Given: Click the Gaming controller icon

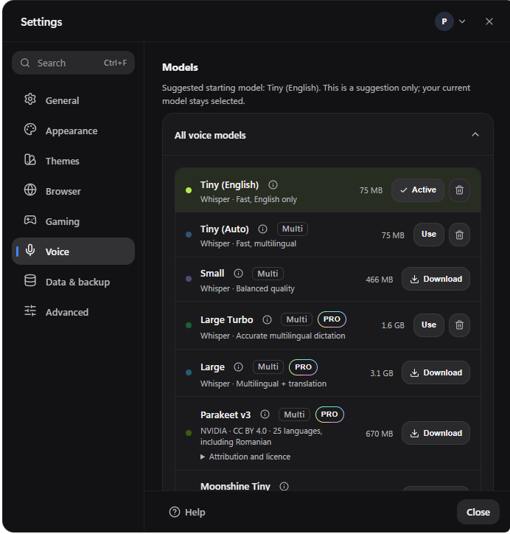Looking at the screenshot, I should pyautogui.click(x=30, y=220).
